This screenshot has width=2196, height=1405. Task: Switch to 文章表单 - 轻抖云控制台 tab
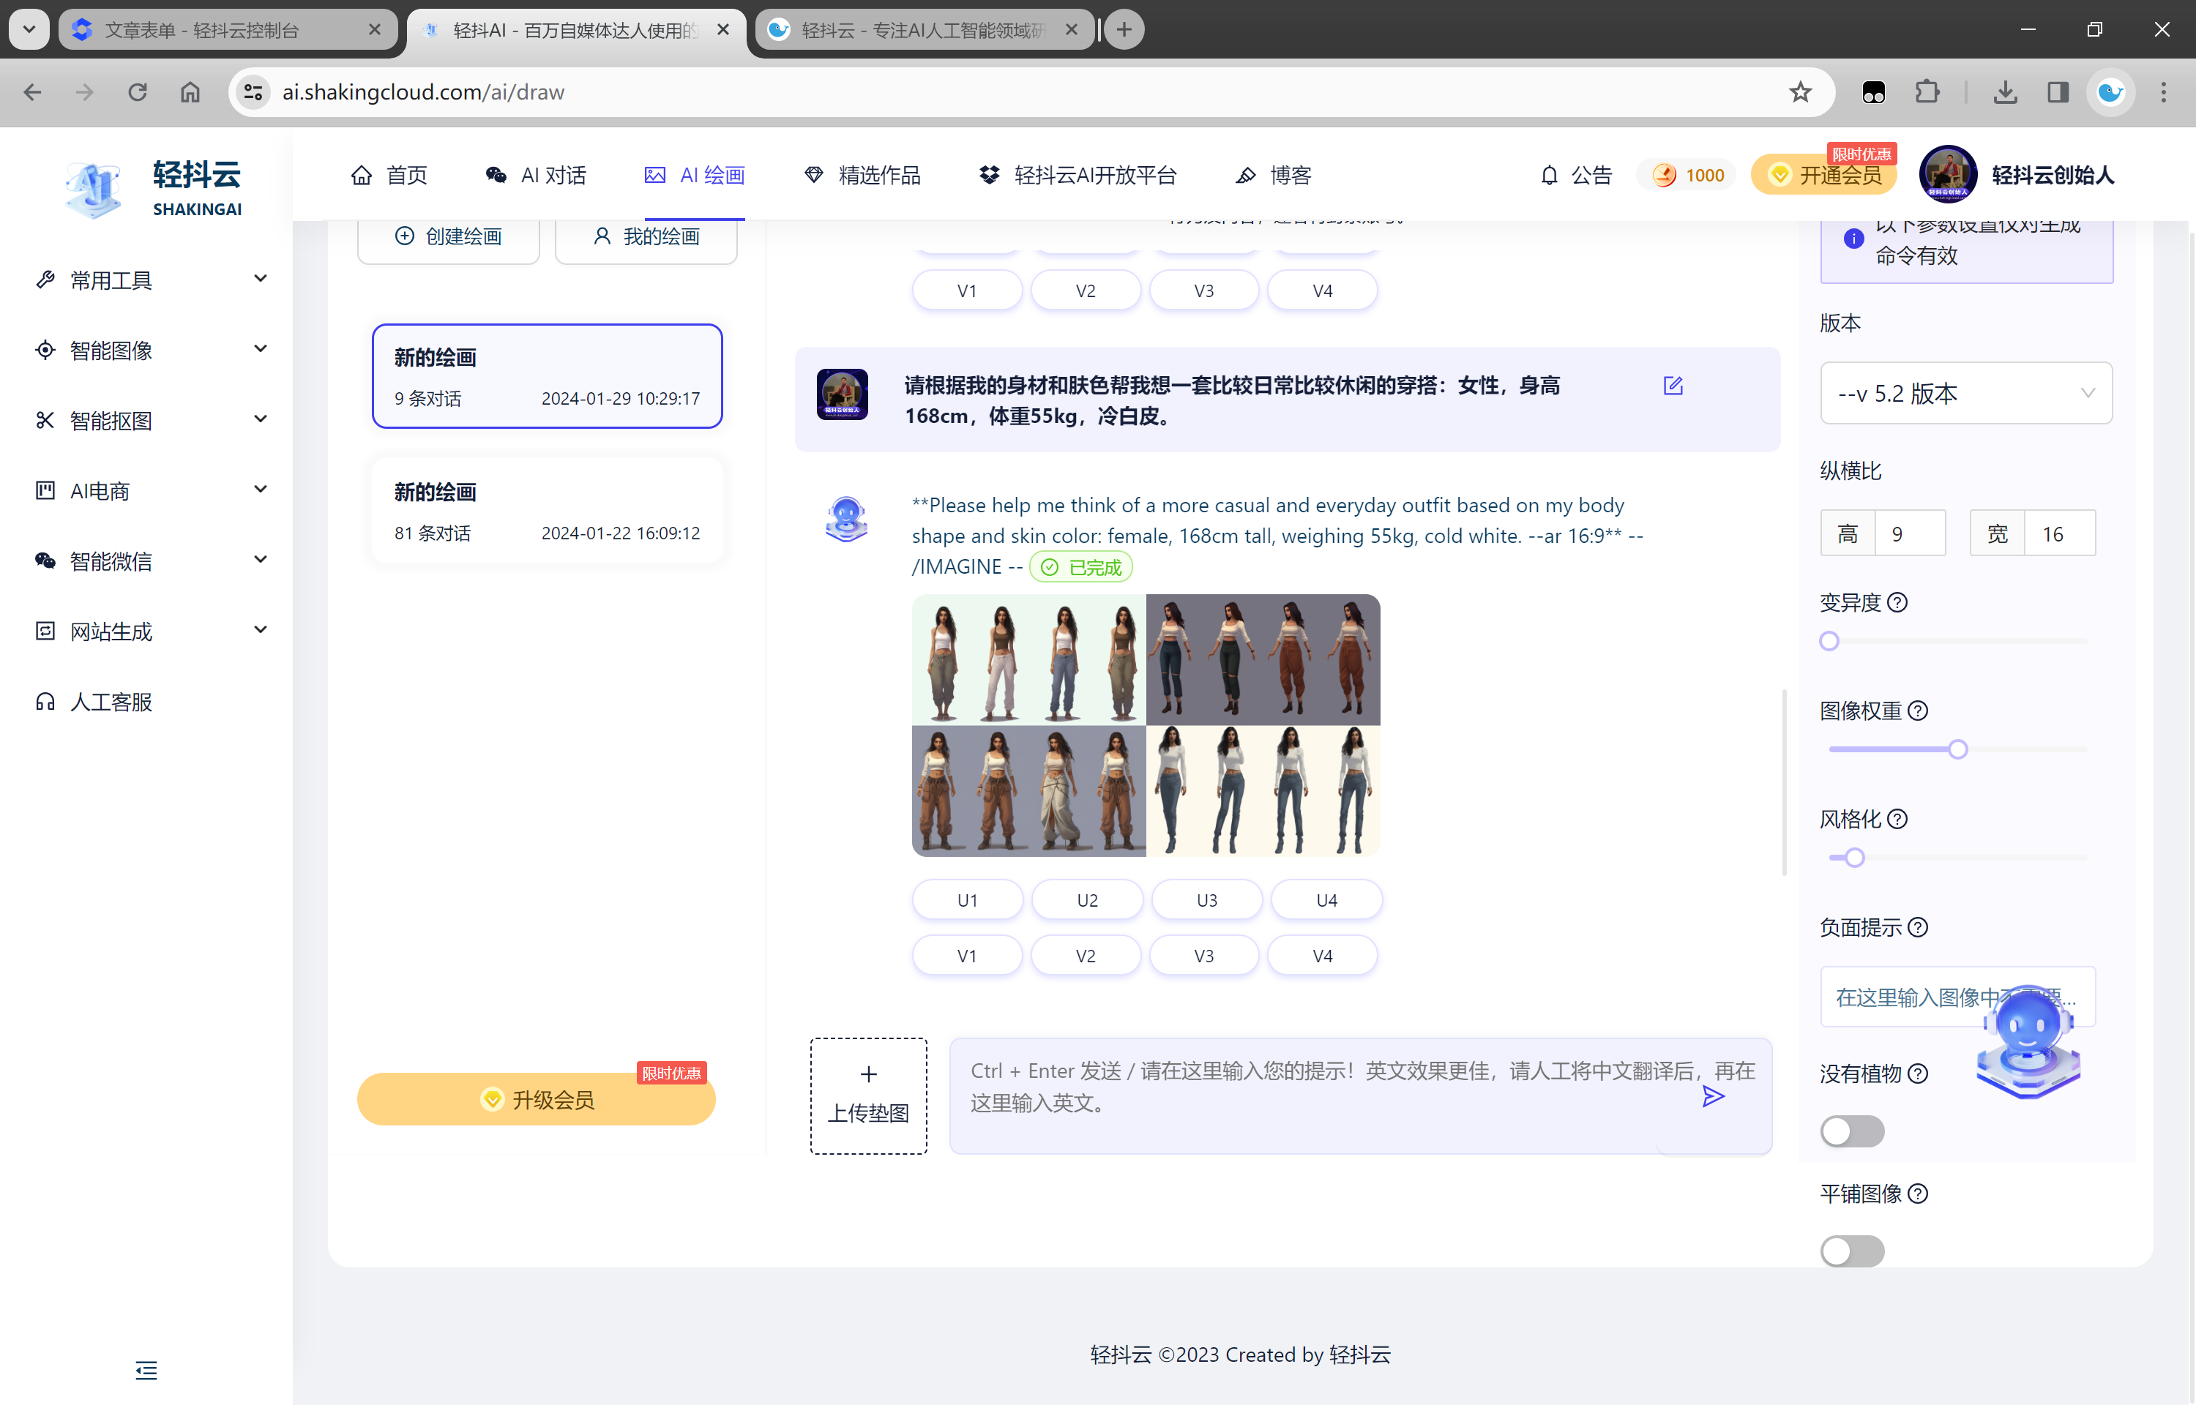point(228,30)
